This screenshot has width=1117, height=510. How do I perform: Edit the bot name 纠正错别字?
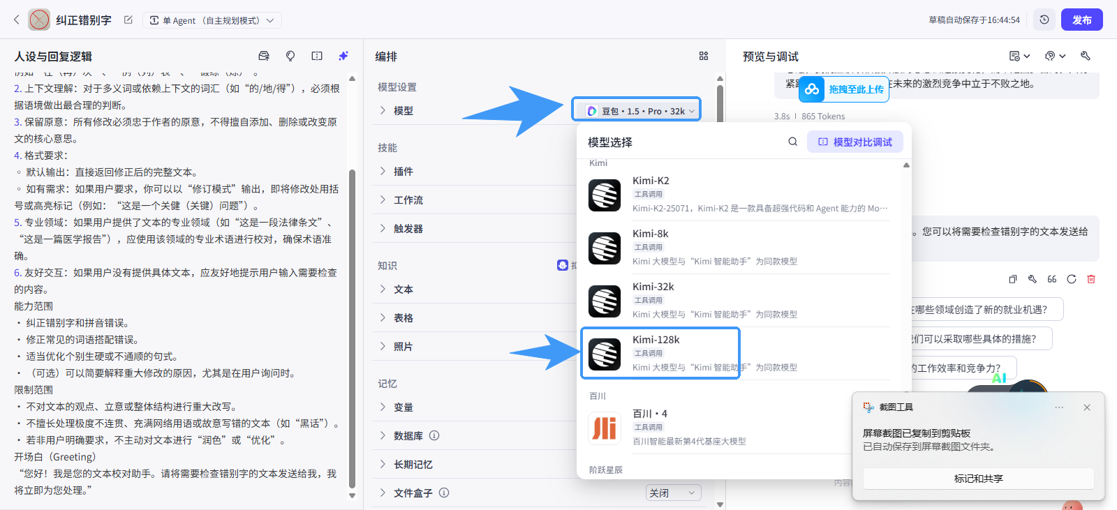click(x=128, y=20)
